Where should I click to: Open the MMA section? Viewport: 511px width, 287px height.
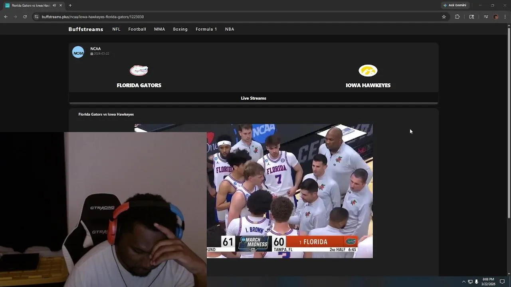tap(159, 29)
